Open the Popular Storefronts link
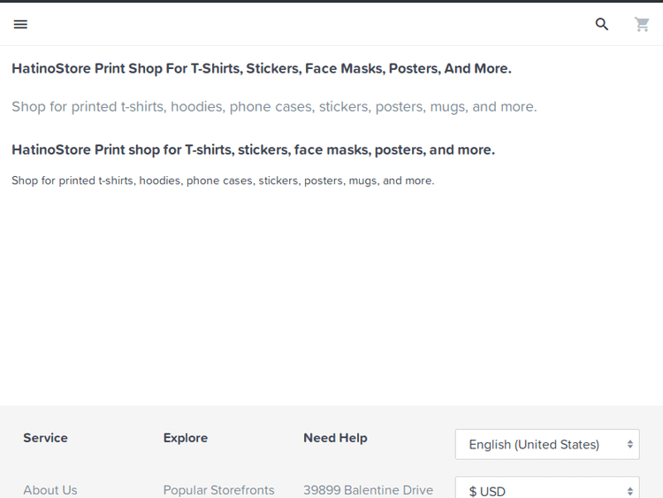The height and width of the screenshot is (498, 663). click(218, 490)
